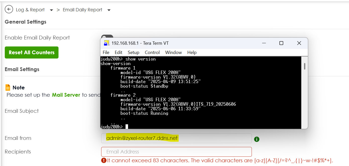Image resolution: width=349 pixels, height=166 pixels.
Task: Click the firmware-version V1.32(ABWV.0)ITS_719_20250606 line
Action: pos(178,104)
